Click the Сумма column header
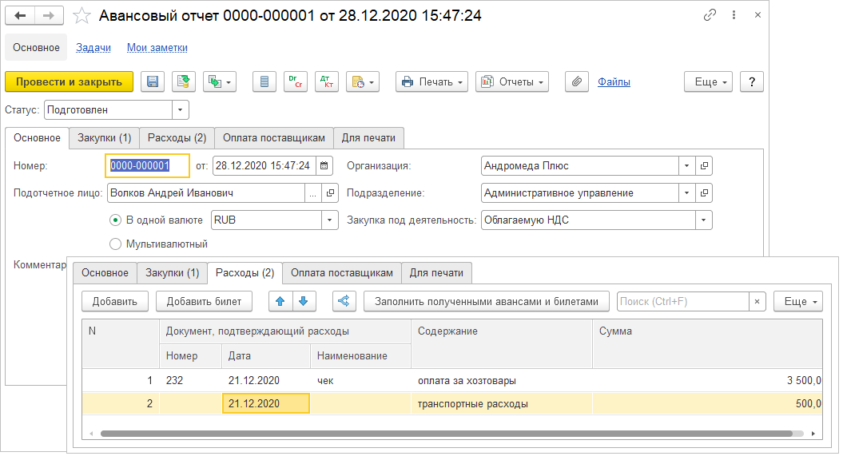 707,343
